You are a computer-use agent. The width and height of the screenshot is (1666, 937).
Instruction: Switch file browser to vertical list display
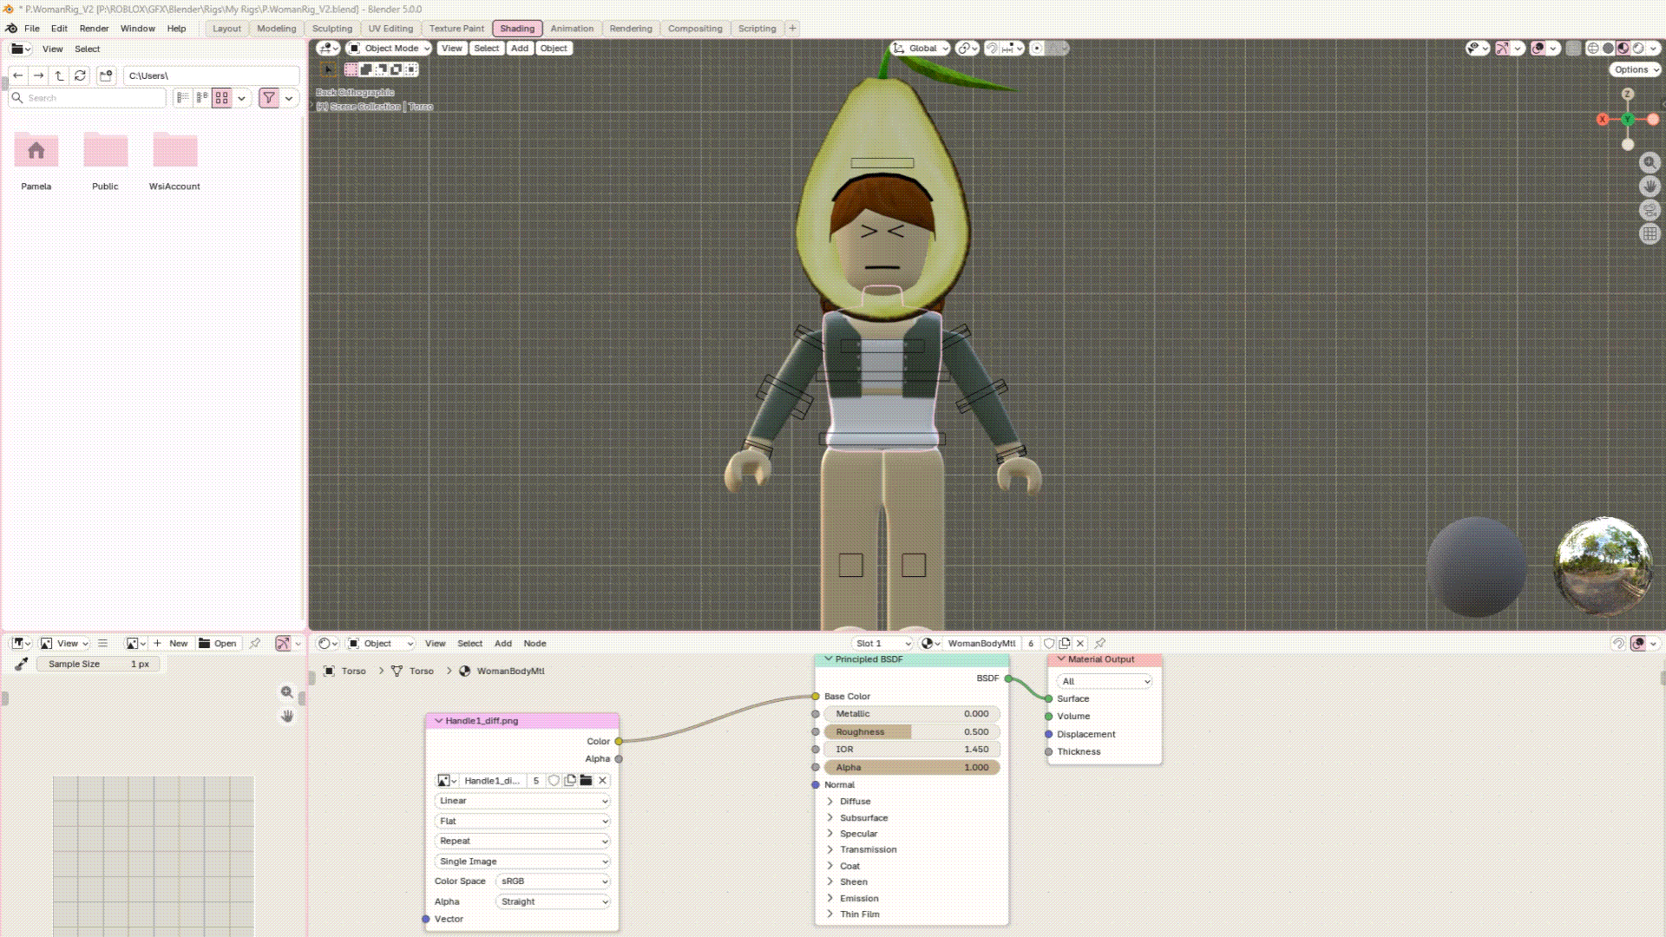coord(182,98)
